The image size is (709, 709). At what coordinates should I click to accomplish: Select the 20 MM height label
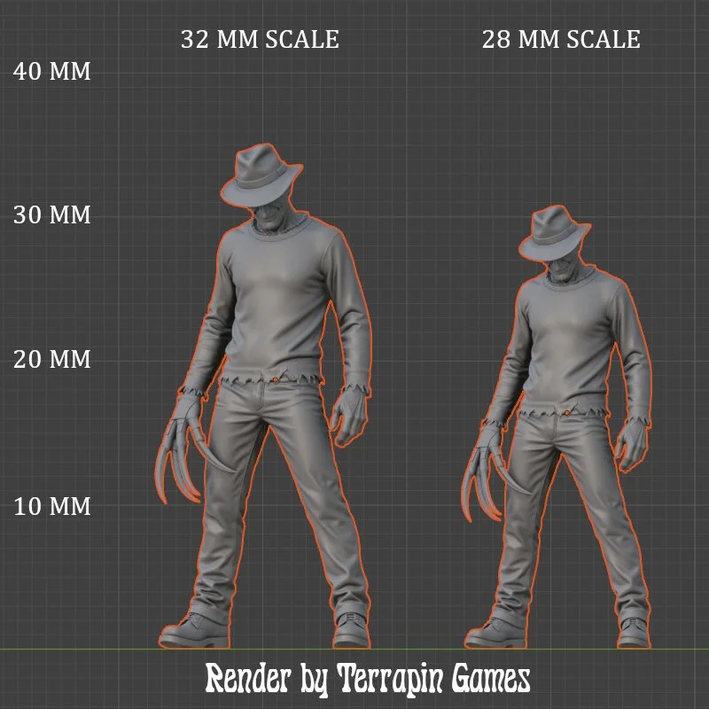tap(52, 360)
